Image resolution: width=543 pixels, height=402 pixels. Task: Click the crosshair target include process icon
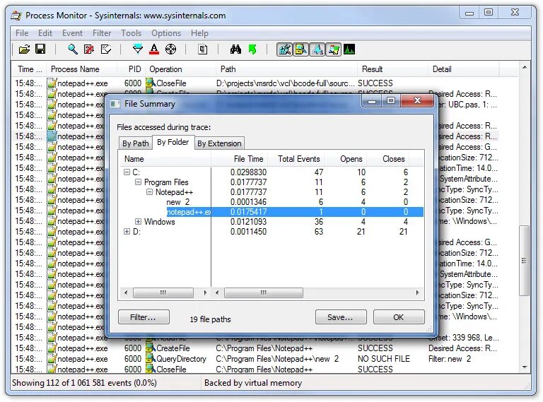point(170,49)
